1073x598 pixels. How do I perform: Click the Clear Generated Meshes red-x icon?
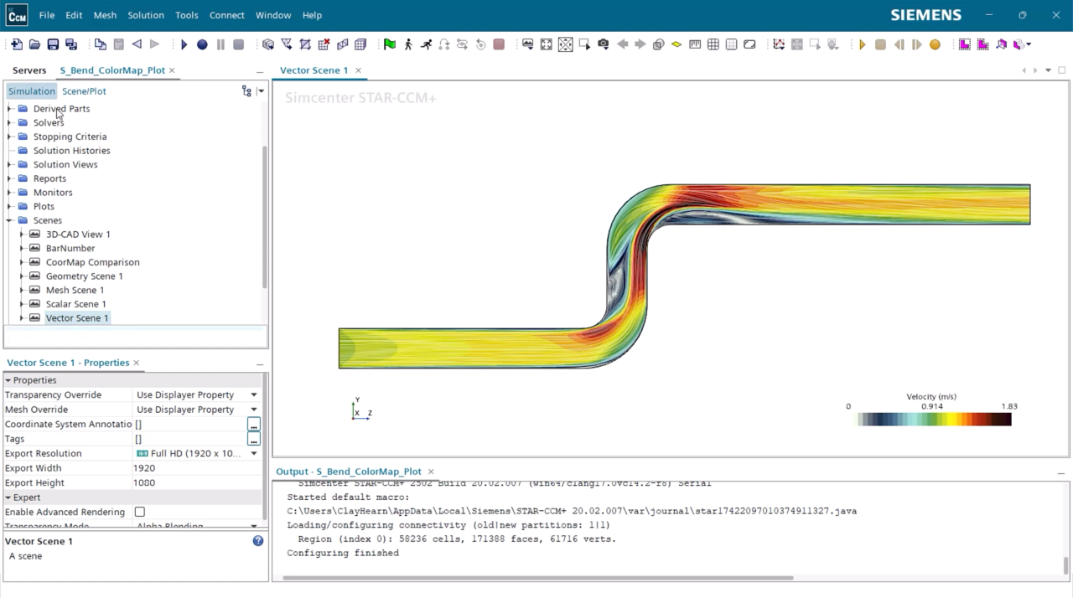324,44
